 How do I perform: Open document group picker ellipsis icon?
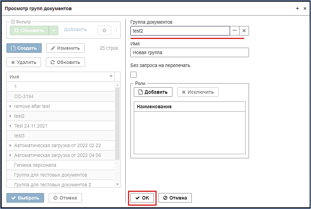tap(235, 31)
